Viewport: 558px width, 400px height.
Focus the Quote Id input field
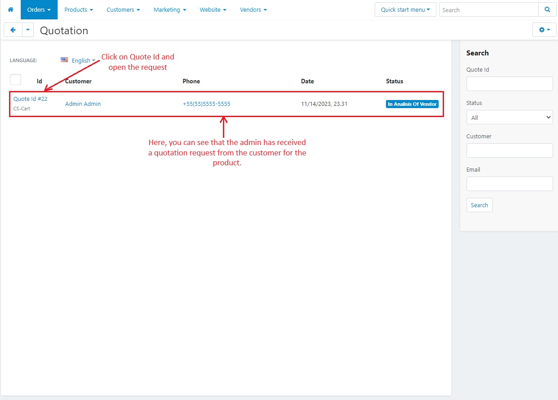click(509, 84)
